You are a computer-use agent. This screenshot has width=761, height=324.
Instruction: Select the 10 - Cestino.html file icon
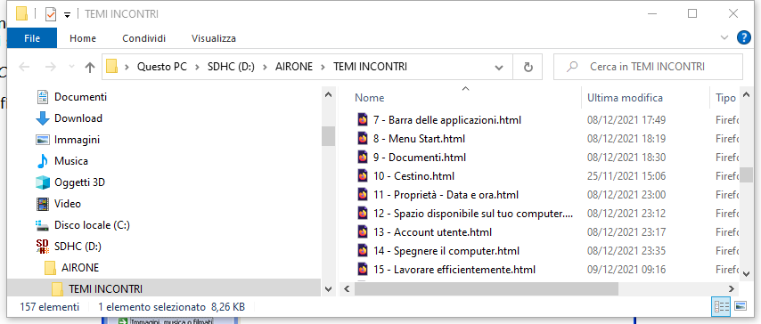click(x=363, y=176)
